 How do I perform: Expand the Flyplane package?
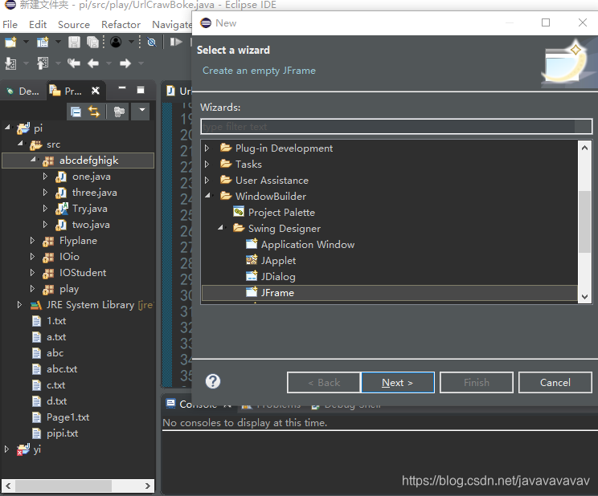[32, 241]
